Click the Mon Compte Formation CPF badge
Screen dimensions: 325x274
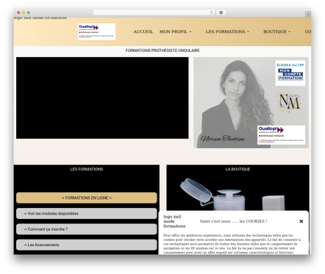(x=291, y=73)
